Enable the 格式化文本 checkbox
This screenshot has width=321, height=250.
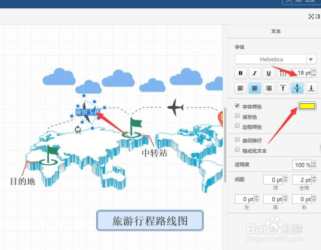(237, 149)
